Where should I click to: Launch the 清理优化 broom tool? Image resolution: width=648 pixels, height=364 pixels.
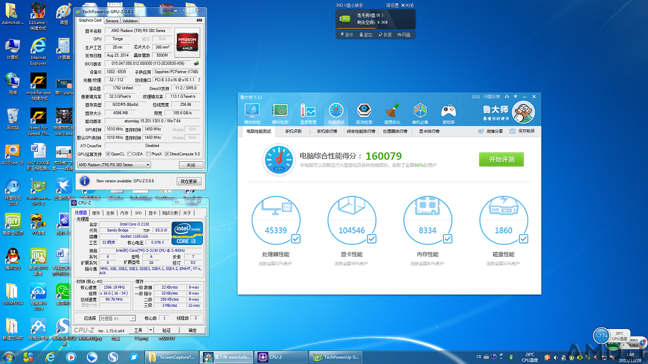392,114
